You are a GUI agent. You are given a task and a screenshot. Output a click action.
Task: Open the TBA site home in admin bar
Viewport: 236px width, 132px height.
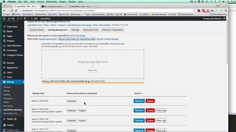click(11, 19)
